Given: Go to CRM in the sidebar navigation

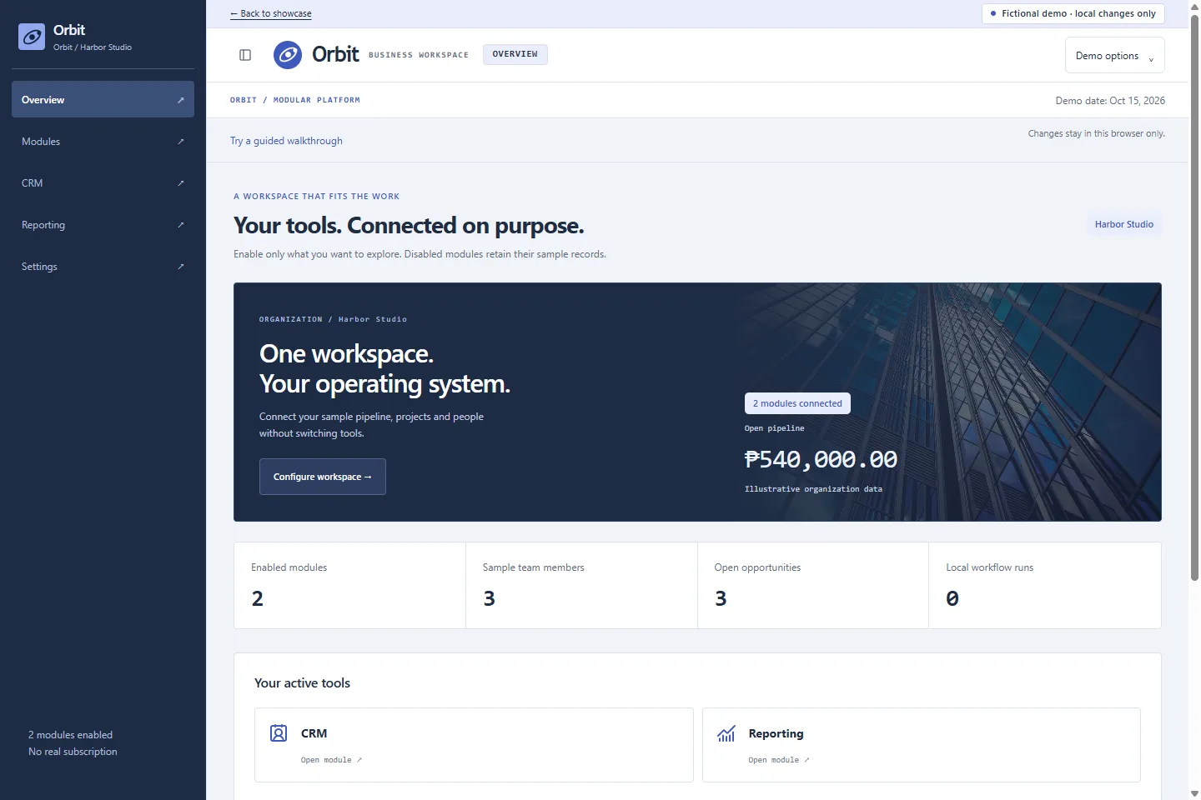Looking at the screenshot, I should [x=103, y=183].
